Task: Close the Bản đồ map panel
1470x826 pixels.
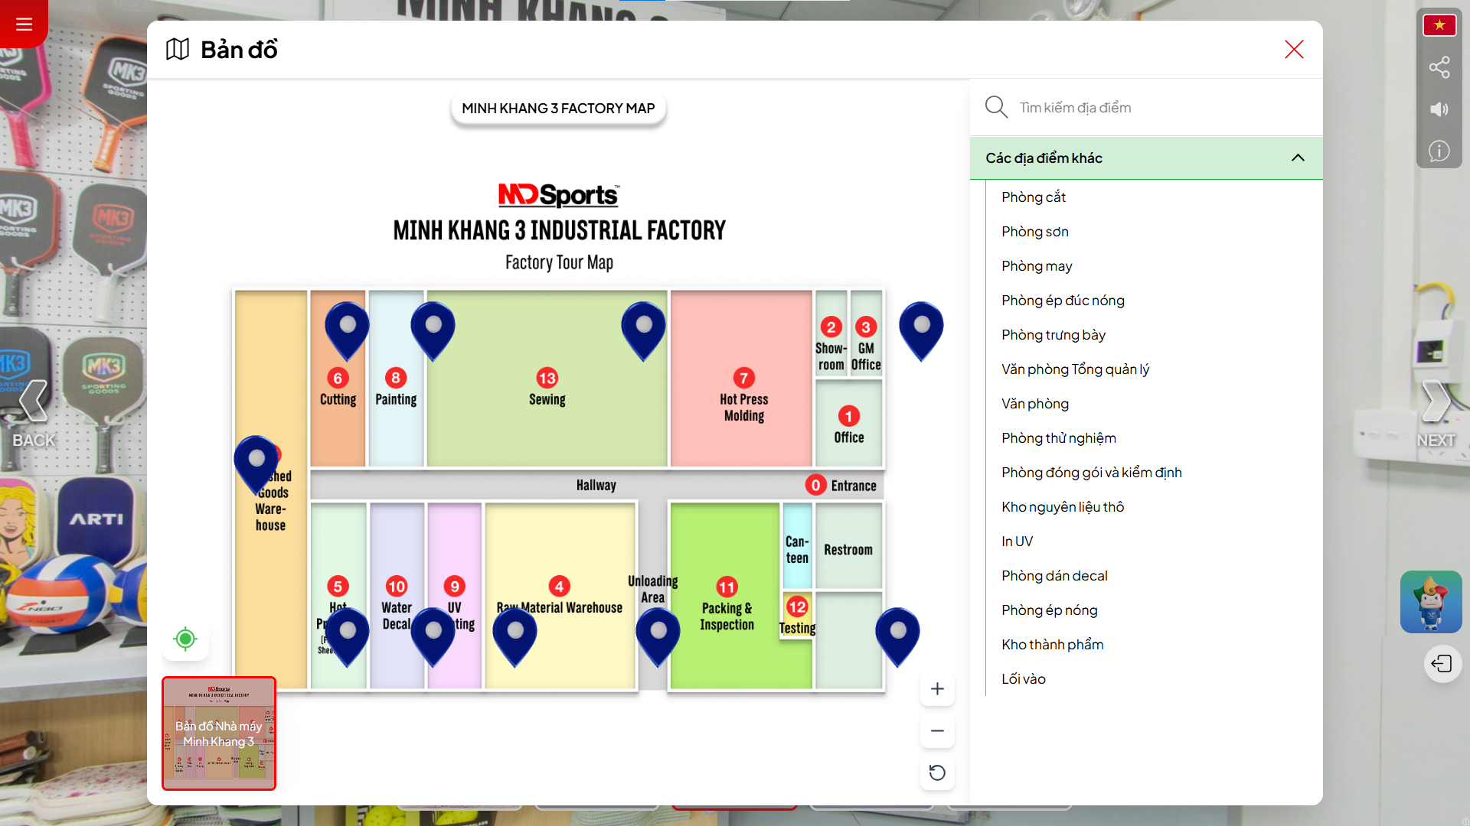Action: 1294,50
